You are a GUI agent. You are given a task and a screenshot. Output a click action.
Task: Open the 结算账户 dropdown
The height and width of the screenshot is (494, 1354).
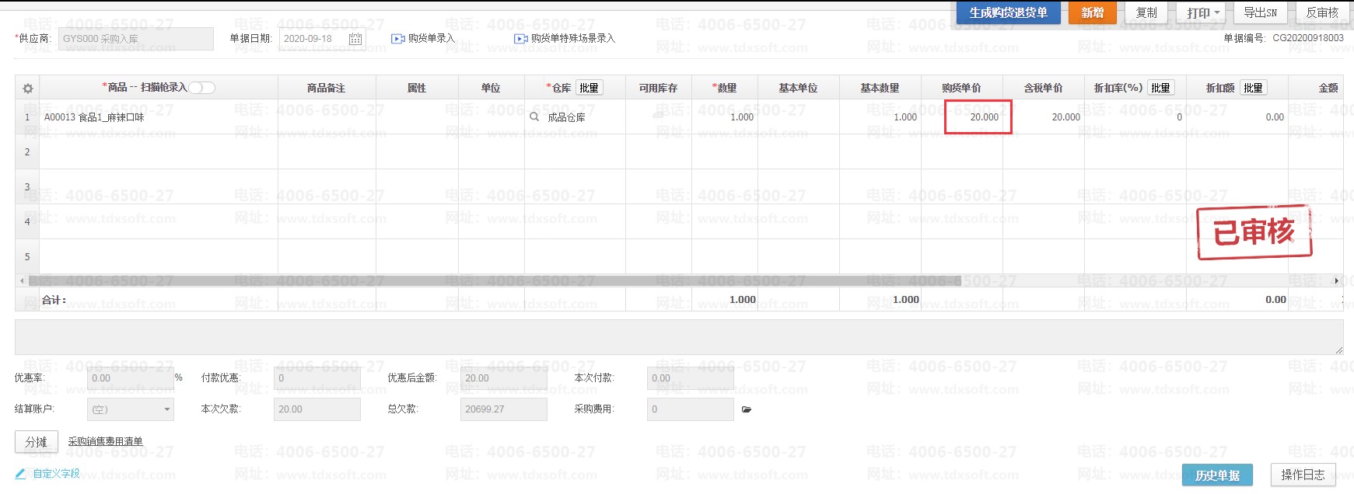131,409
